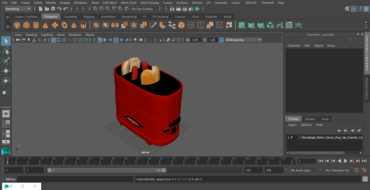Click the Mirror geometry shelf icon
370x190 pixels.
point(115,25)
